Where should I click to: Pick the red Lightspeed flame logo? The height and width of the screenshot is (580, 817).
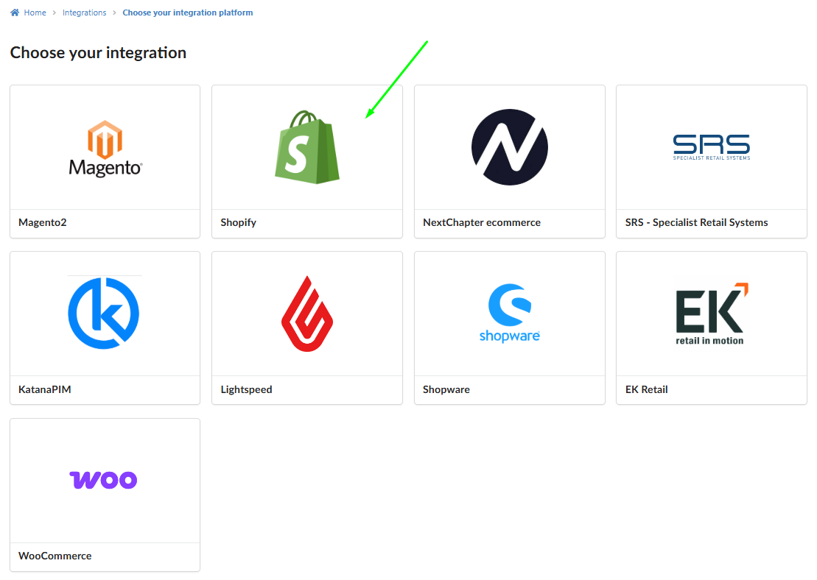(307, 314)
